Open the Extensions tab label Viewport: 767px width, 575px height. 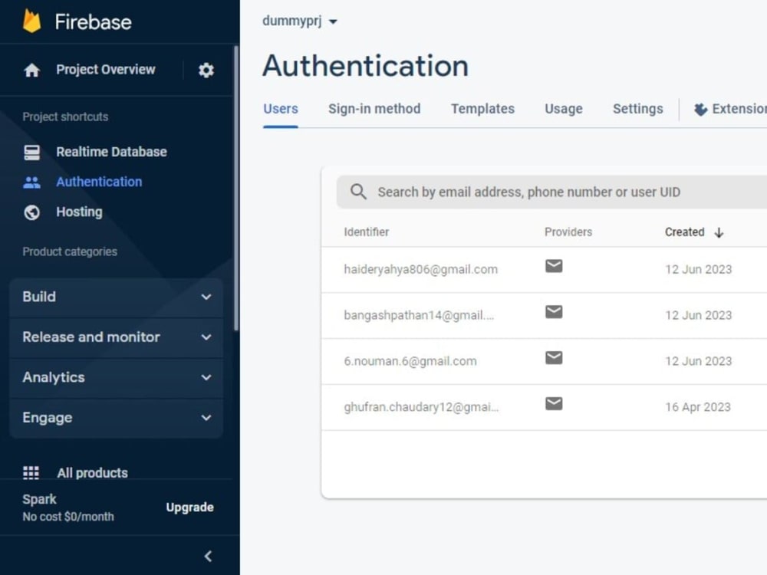coord(739,109)
